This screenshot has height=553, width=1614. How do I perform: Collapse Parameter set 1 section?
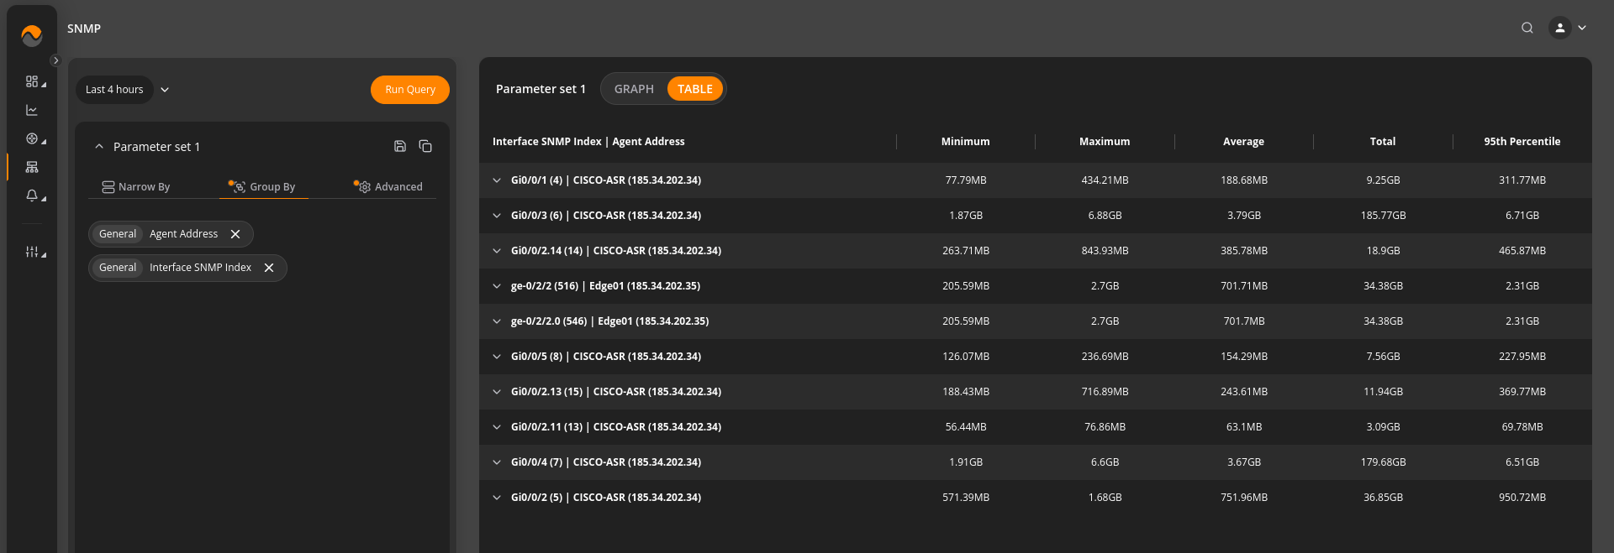click(99, 147)
